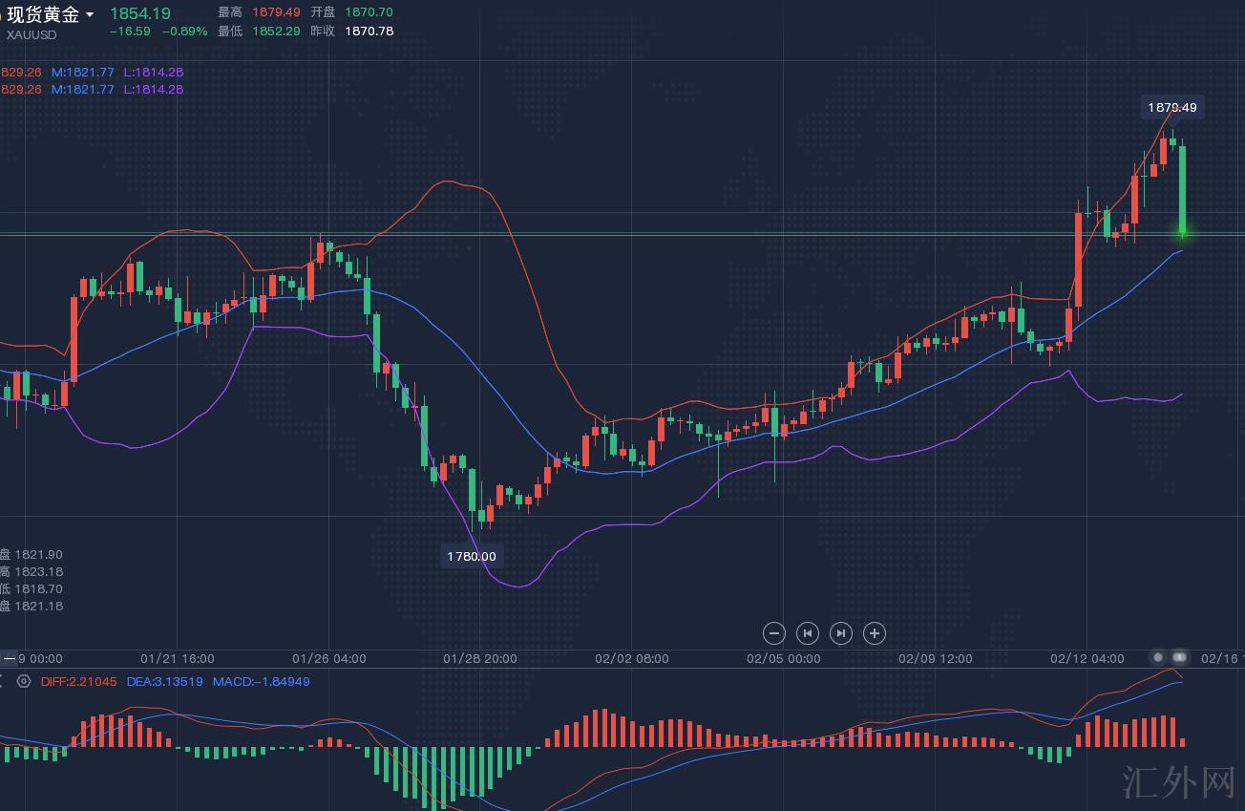The image size is (1245, 811).
Task: Open MACD indicator settings gear
Action: click(x=24, y=682)
